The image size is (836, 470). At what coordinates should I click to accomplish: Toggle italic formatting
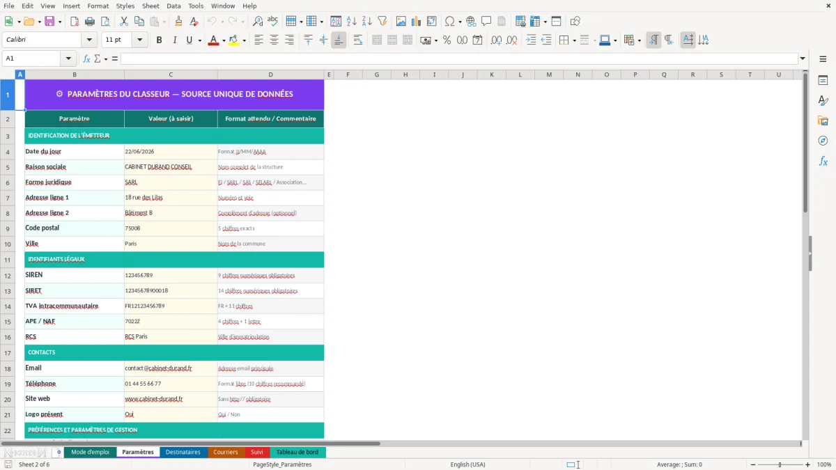(x=175, y=40)
